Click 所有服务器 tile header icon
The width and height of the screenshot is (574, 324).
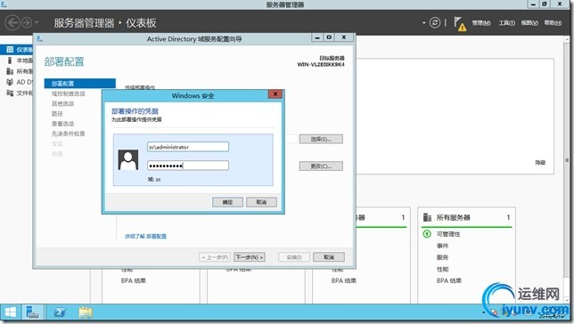tap(427, 217)
